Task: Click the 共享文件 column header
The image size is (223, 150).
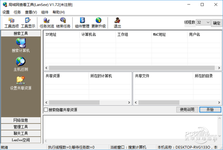Action: pyautogui.click(x=163, y=76)
